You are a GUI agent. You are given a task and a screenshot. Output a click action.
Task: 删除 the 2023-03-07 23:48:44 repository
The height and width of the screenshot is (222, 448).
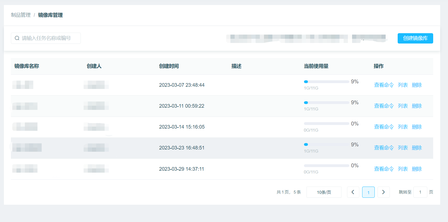tap(417, 85)
